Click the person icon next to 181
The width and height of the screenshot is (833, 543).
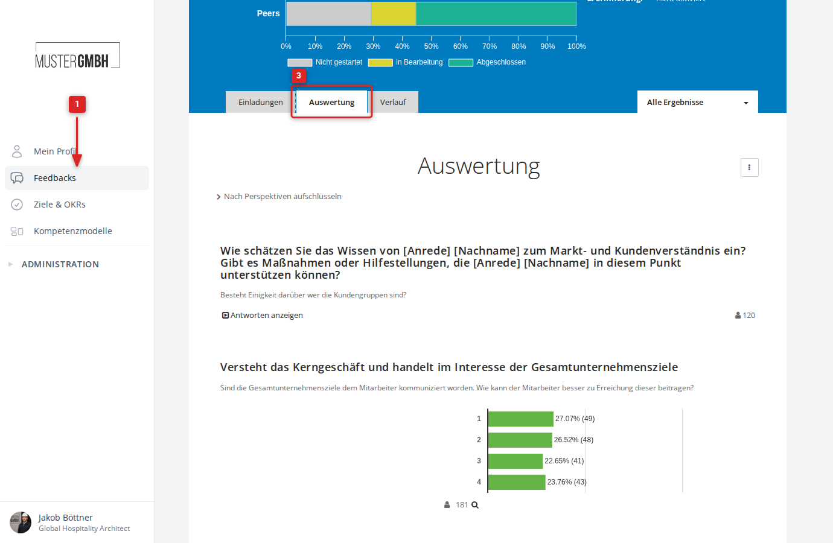(x=447, y=505)
